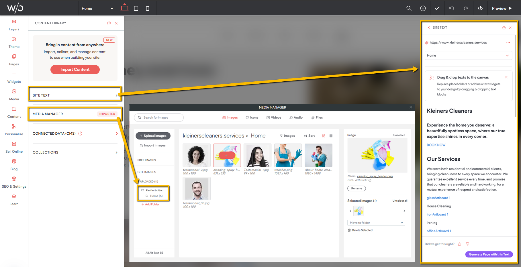Select the Audio tab in Media Manager
This screenshot has height=267, width=521.
pos(296,117)
